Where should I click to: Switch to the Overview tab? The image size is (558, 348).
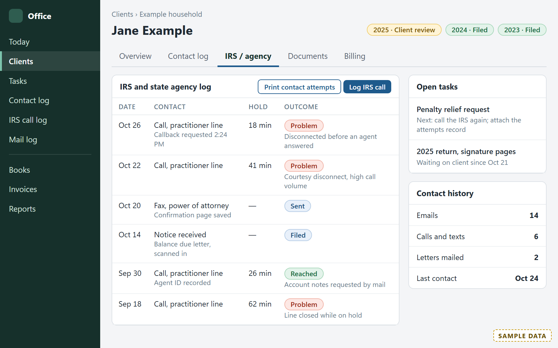135,56
